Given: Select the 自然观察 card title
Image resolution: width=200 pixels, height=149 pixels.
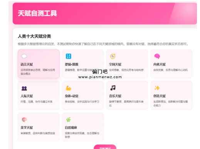Looking at the screenshot, I should (x=71, y=127).
